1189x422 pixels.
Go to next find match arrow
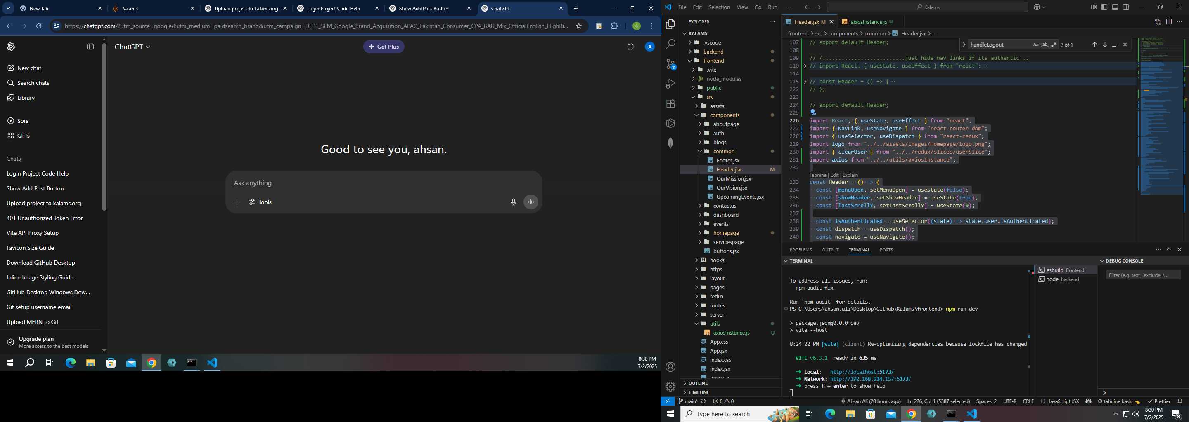point(1104,45)
